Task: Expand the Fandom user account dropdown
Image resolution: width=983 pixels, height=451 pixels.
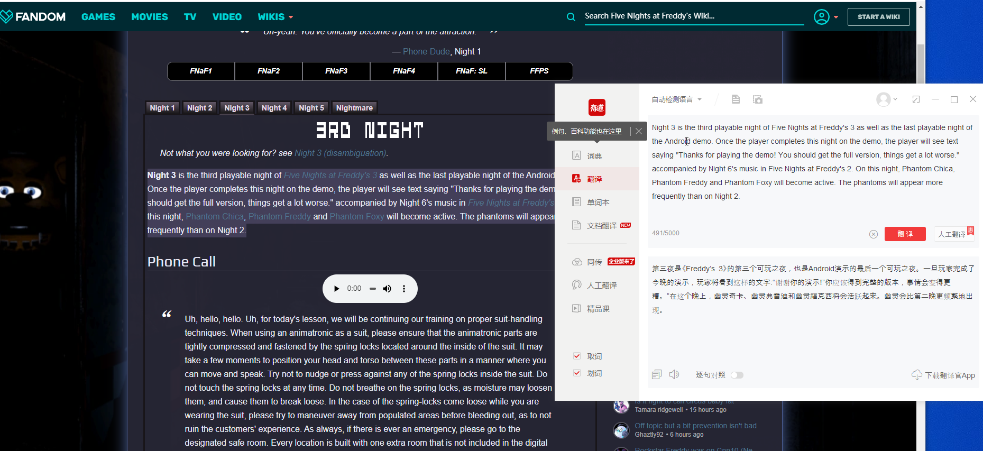Action: [826, 17]
